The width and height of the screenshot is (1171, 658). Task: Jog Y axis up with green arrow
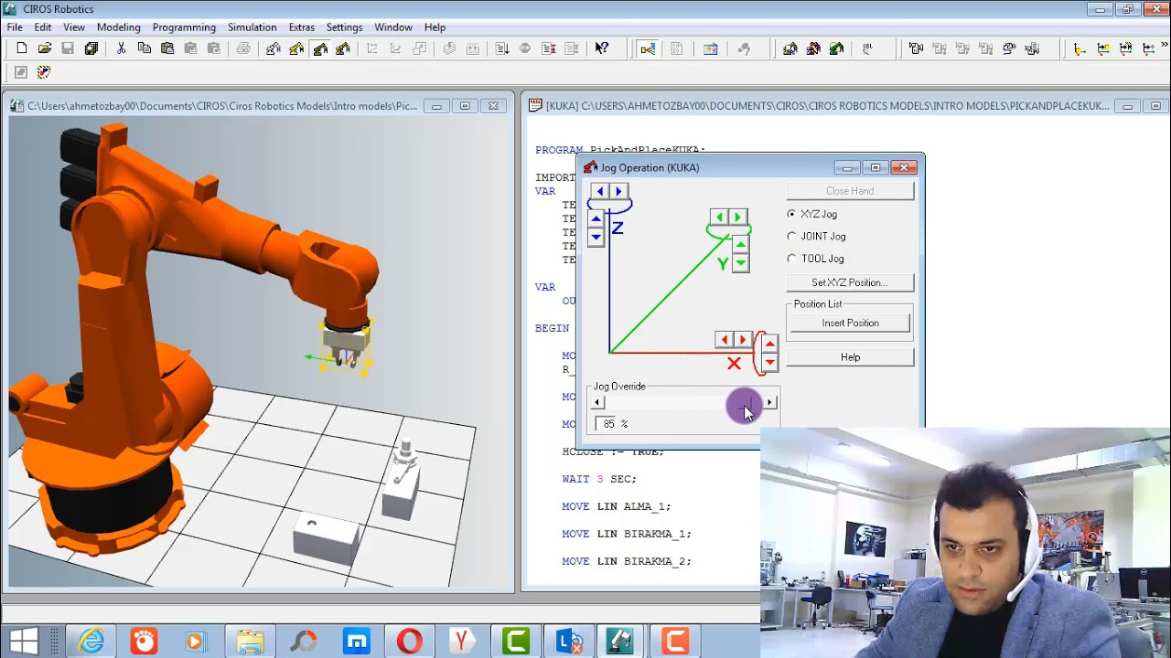coord(741,245)
